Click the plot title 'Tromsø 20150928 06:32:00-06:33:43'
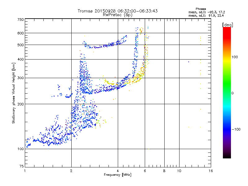 tap(117, 11)
